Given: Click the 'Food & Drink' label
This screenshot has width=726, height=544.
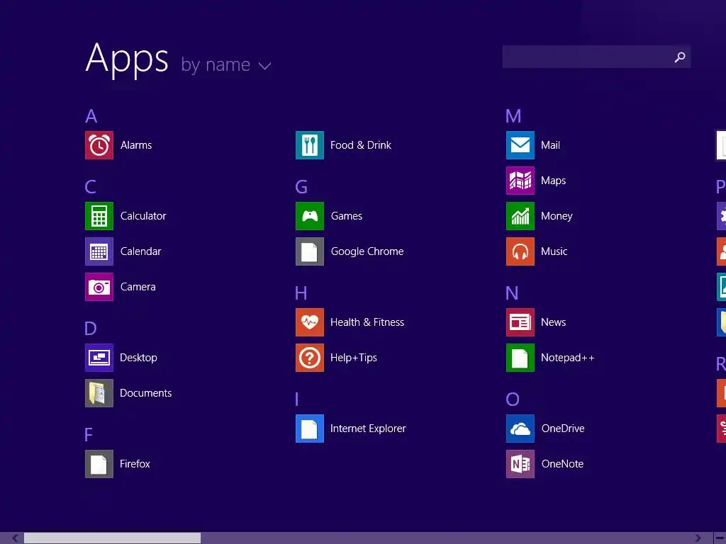Looking at the screenshot, I should click(x=361, y=145).
